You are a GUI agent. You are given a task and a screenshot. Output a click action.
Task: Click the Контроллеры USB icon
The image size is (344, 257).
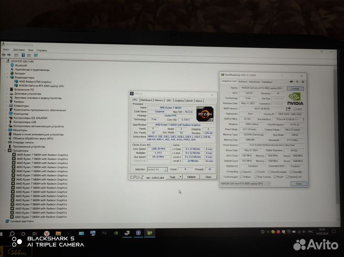click(11, 122)
